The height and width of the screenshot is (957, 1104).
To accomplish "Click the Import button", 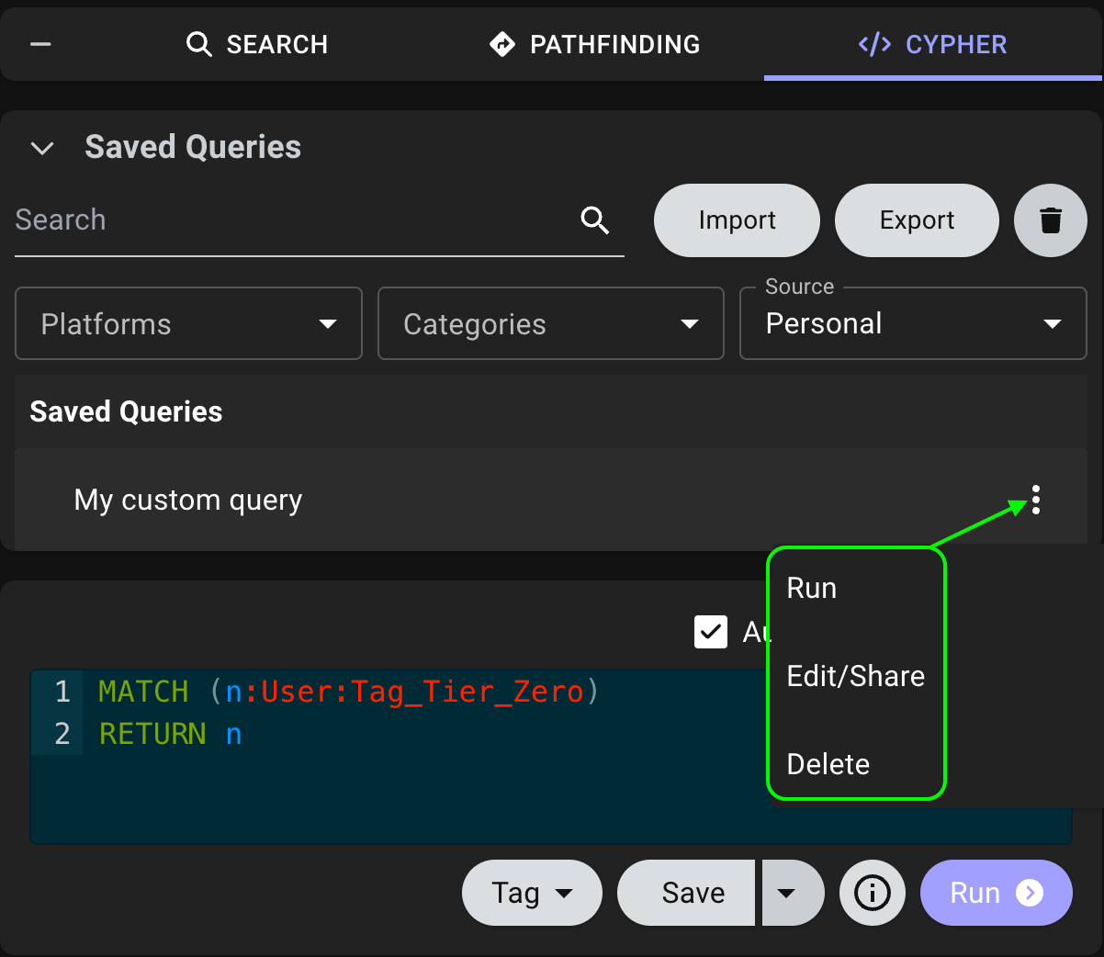I will click(737, 220).
